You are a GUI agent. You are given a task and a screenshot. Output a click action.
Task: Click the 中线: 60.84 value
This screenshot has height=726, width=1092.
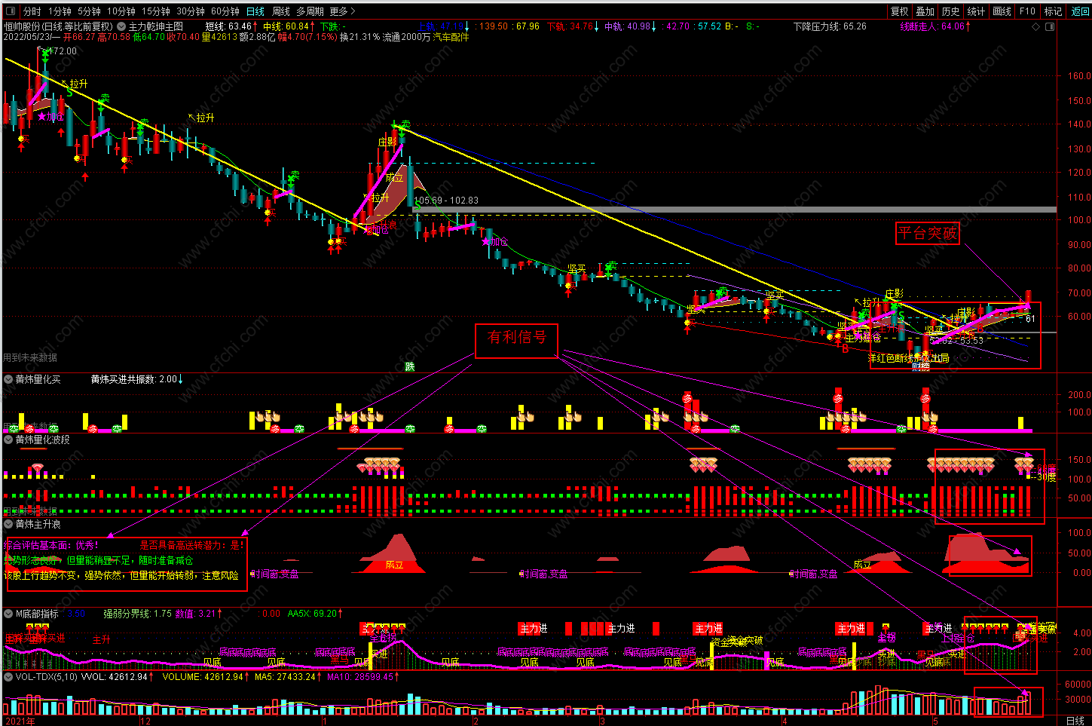coord(289,26)
